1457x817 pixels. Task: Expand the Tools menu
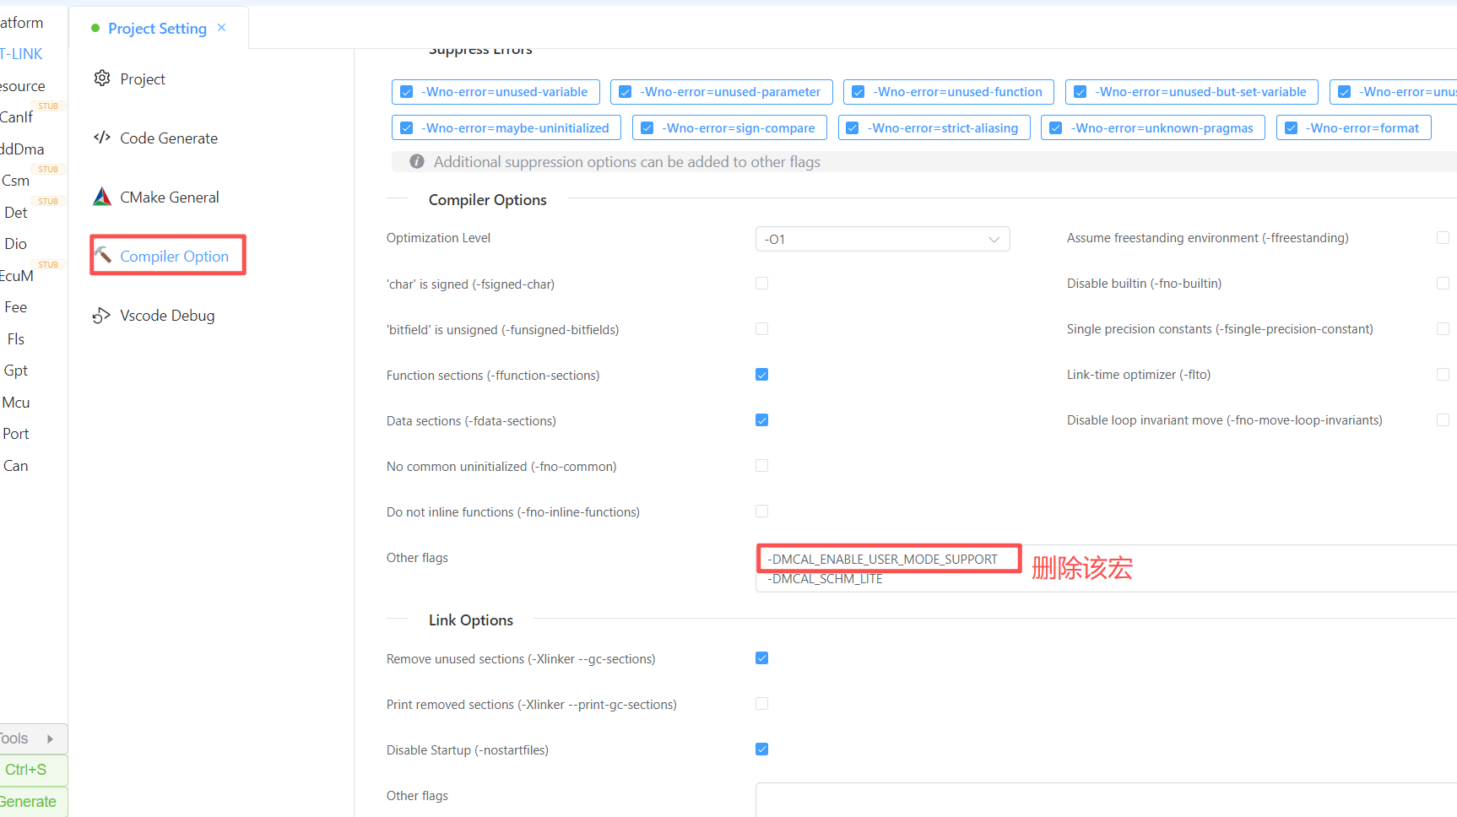point(25,739)
